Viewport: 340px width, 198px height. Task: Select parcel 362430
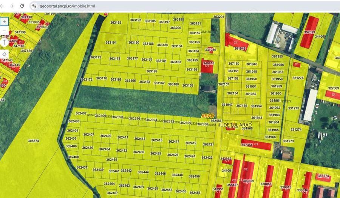139,152
